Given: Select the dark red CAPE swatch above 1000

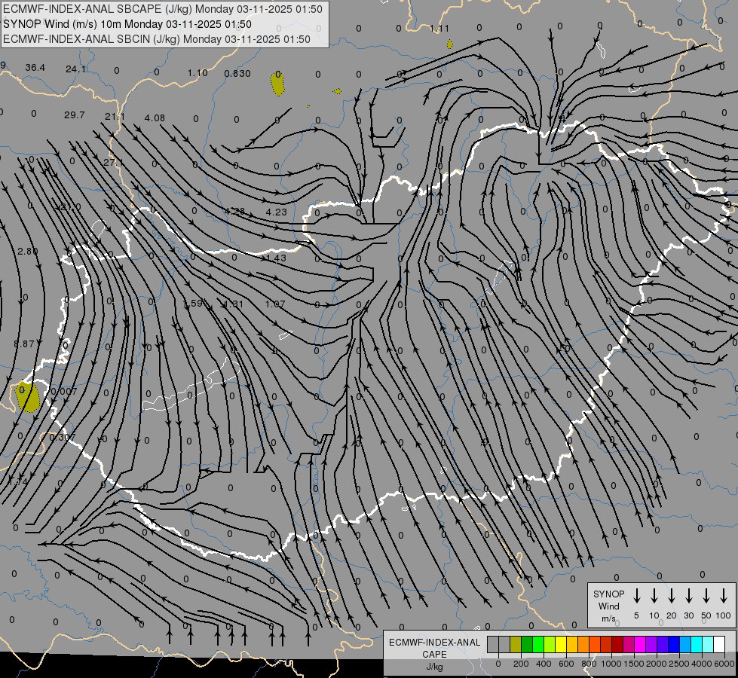Looking at the screenshot, I should coord(617,644).
